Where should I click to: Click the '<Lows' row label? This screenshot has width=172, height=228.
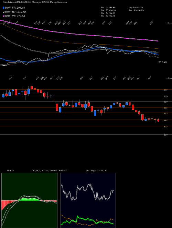[x=169, y=78]
